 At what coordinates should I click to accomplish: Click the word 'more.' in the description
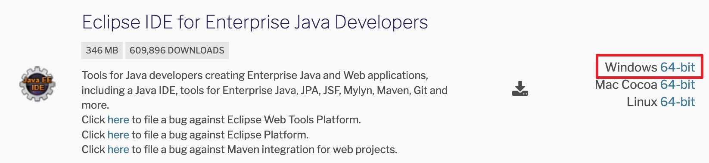pyautogui.click(x=95, y=105)
